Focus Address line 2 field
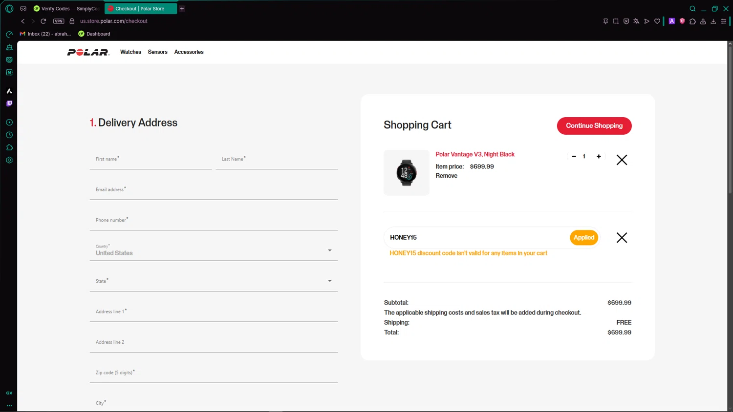733x412 pixels. [x=214, y=343]
